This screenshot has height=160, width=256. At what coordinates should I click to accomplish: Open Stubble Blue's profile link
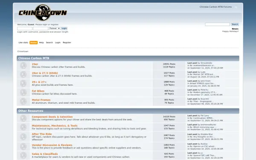pos(207,134)
